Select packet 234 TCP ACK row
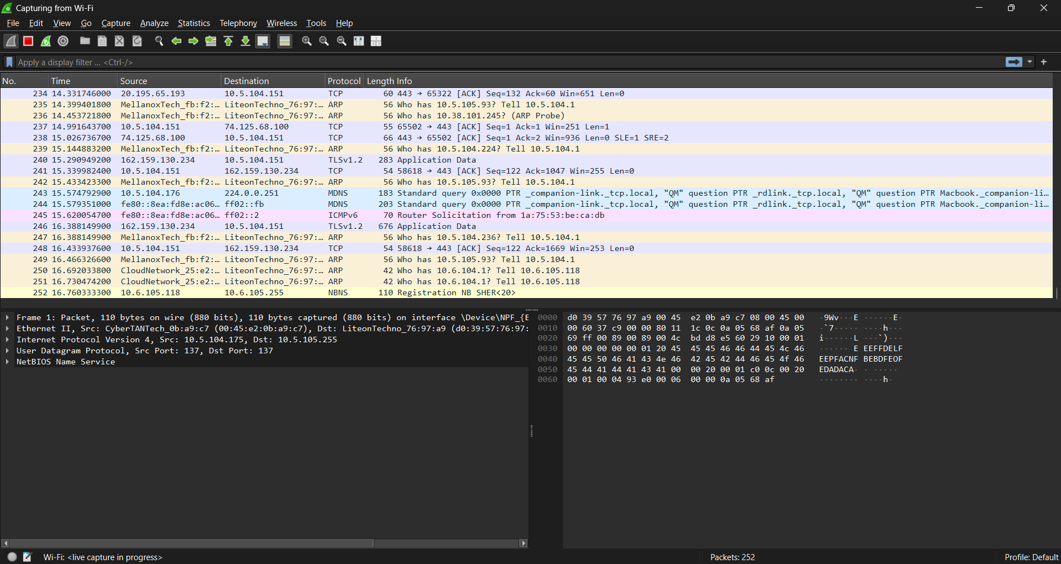Viewport: 1061px width, 564px height. pyautogui.click(x=526, y=93)
